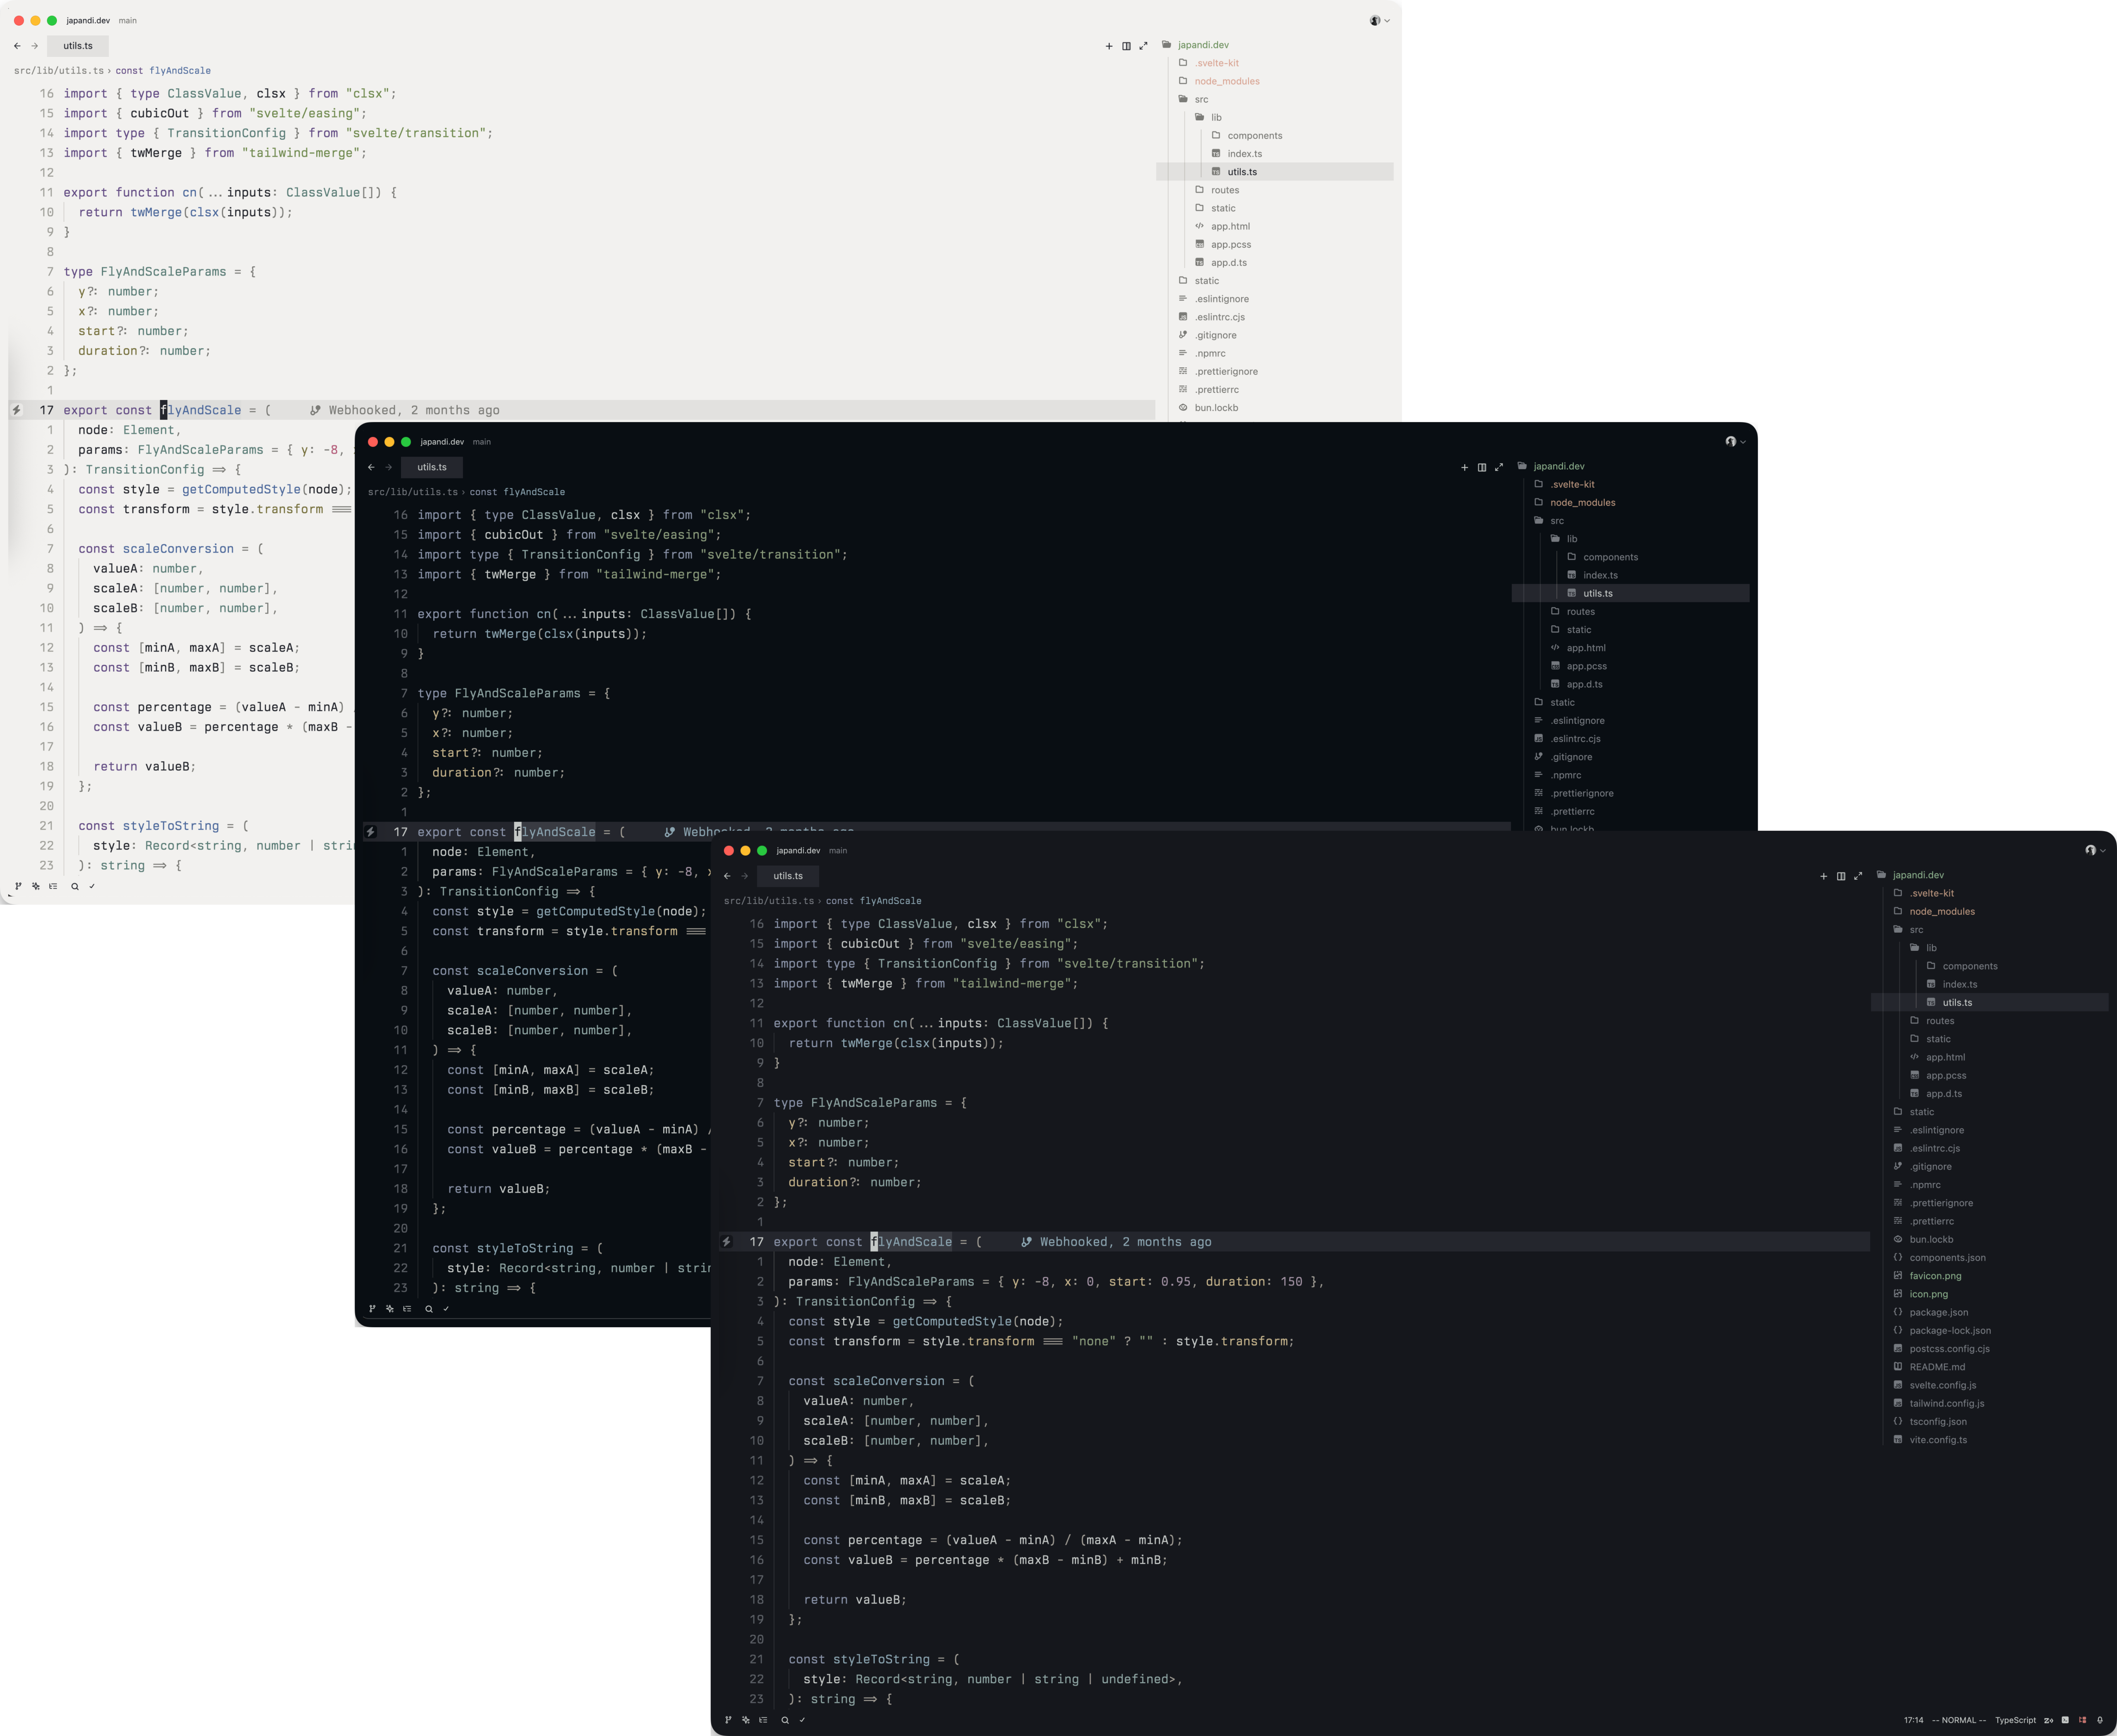The height and width of the screenshot is (1736, 2117).
Task: Toggle terminal panel icon in front window status bar
Action: [x=2065, y=1720]
